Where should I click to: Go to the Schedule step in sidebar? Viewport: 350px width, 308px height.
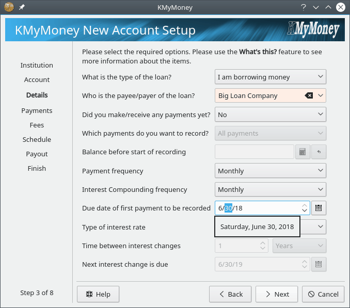(37, 140)
